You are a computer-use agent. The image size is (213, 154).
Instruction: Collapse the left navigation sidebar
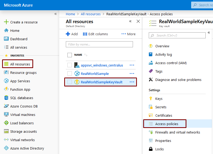(x=56, y=14)
